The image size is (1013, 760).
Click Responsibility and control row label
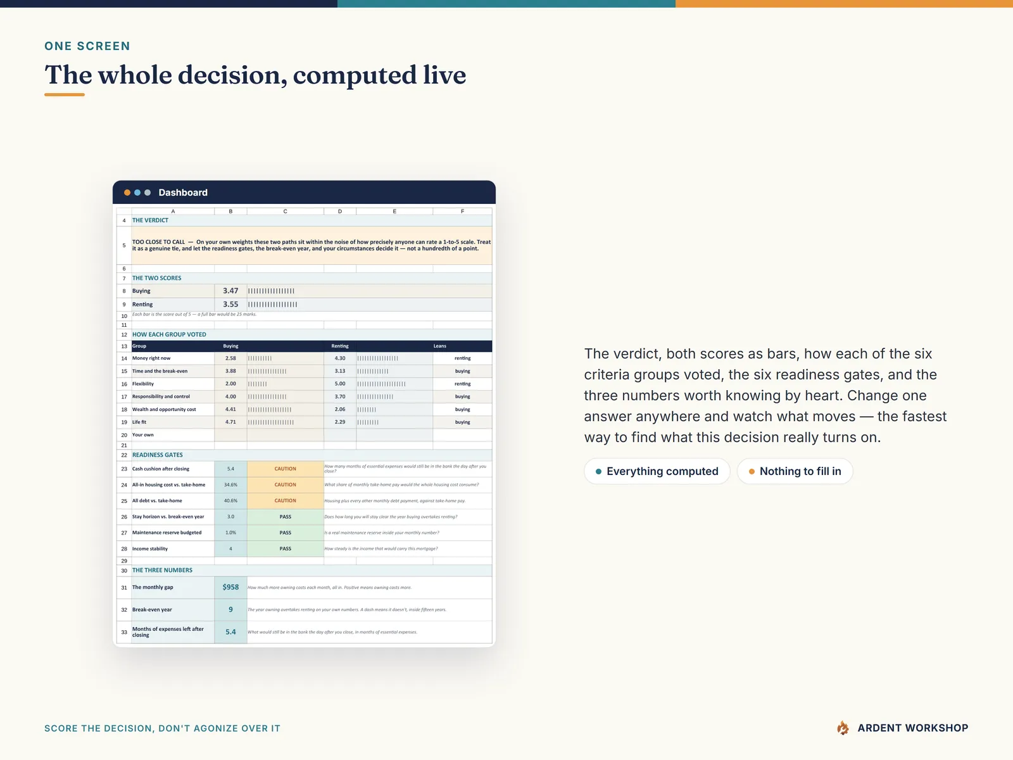161,396
